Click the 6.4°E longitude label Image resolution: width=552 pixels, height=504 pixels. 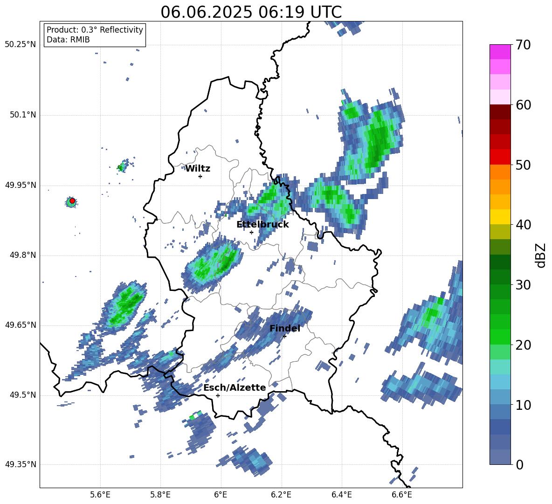[341, 495]
